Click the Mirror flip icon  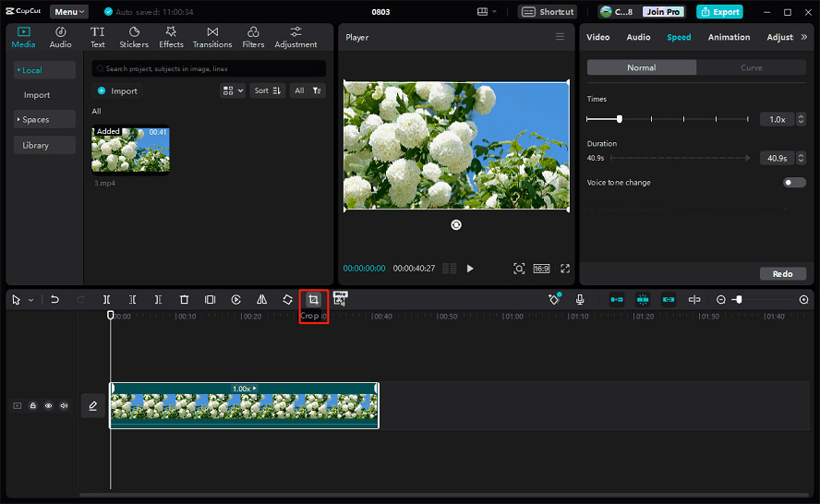(x=261, y=300)
